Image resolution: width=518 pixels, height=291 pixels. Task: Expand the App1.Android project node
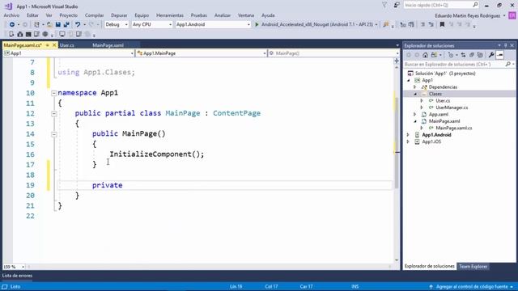(408, 135)
